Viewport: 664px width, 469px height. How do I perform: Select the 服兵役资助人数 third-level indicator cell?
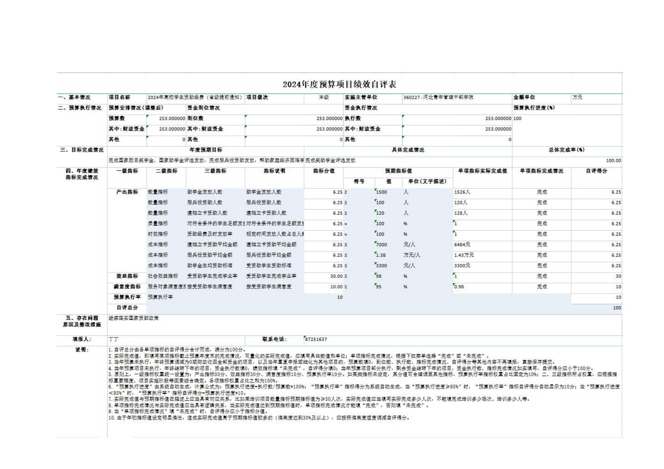pyautogui.click(x=205, y=202)
